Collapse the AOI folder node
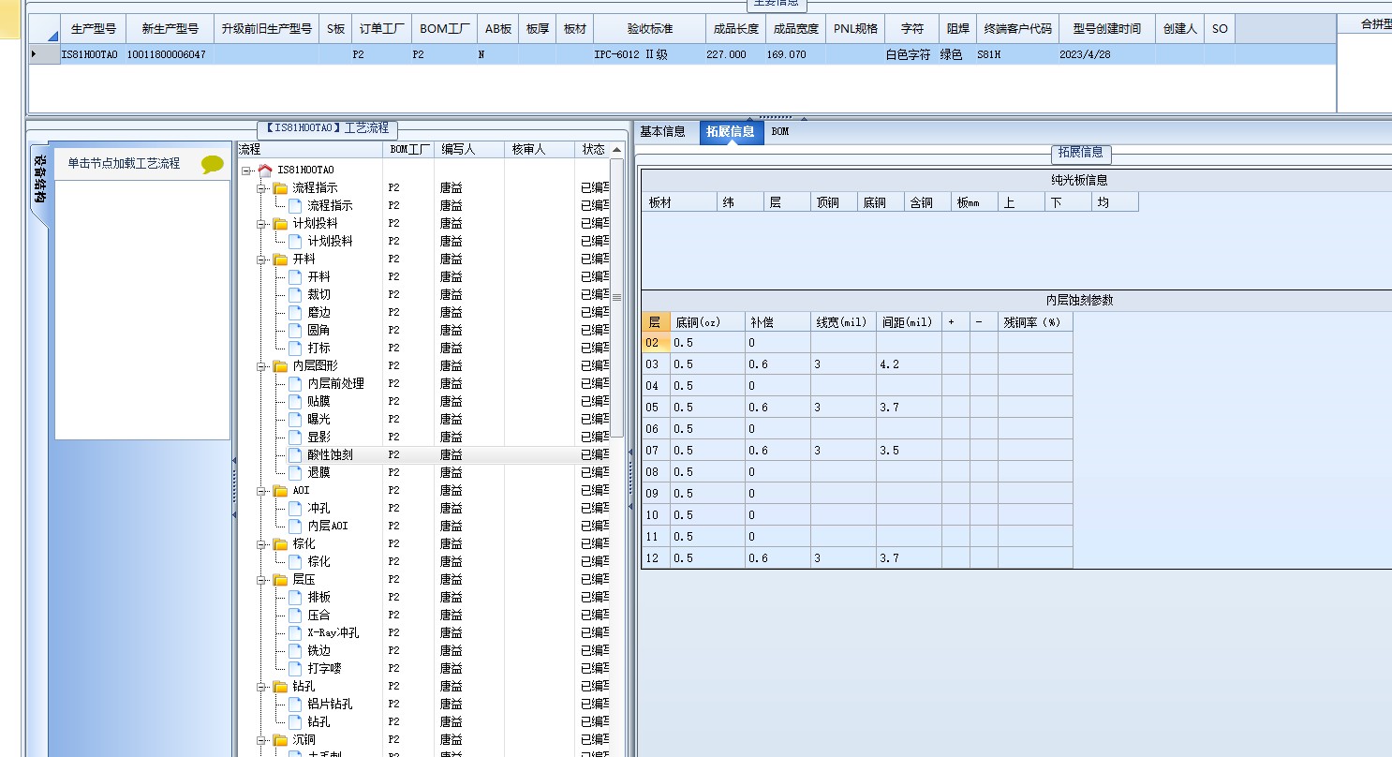Screen dimensions: 1392x757 pyautogui.click(x=260, y=490)
